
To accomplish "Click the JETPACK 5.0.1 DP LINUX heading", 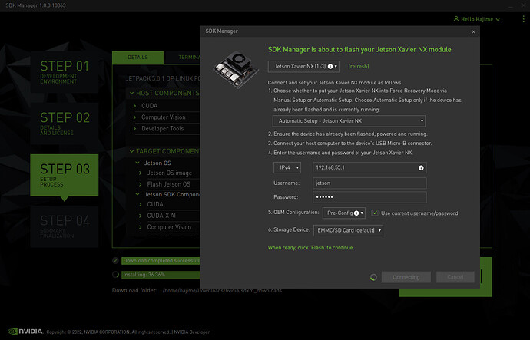I will point(163,79).
